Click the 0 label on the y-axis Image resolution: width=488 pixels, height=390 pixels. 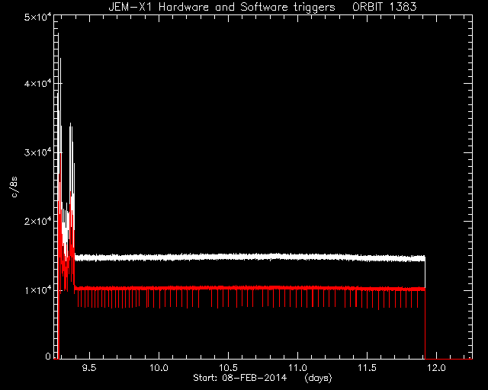48,356
